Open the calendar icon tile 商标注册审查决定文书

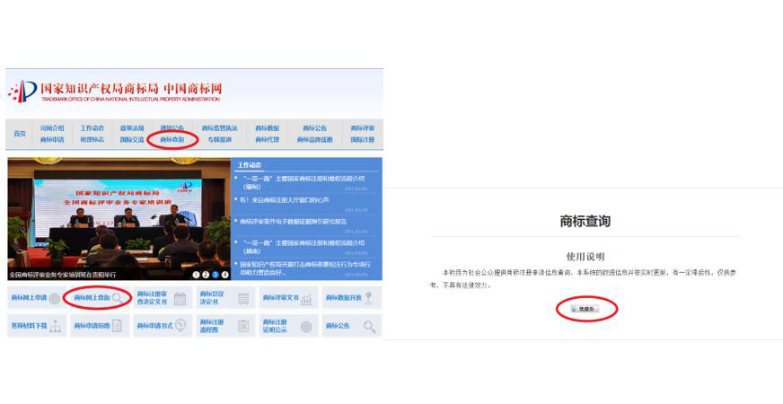pyautogui.click(x=163, y=298)
